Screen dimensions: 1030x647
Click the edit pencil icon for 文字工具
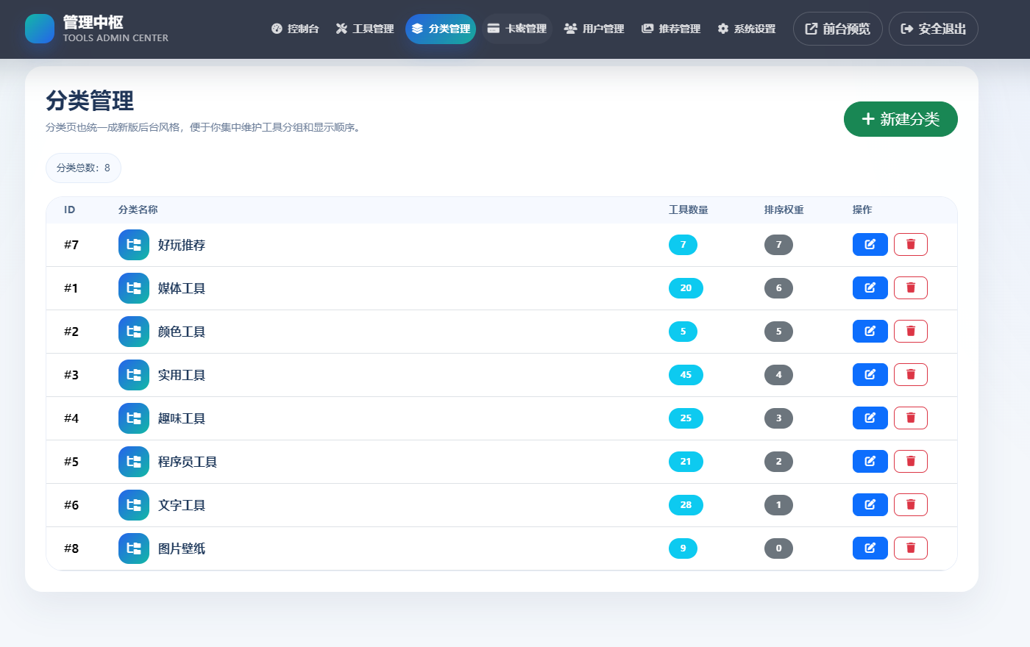click(x=870, y=504)
